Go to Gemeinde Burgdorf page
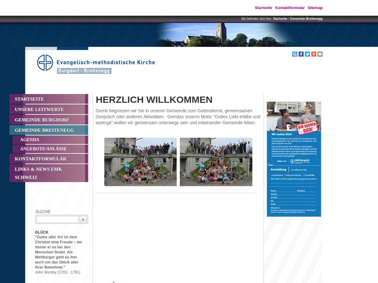The width and height of the screenshot is (378, 283). 42,120
